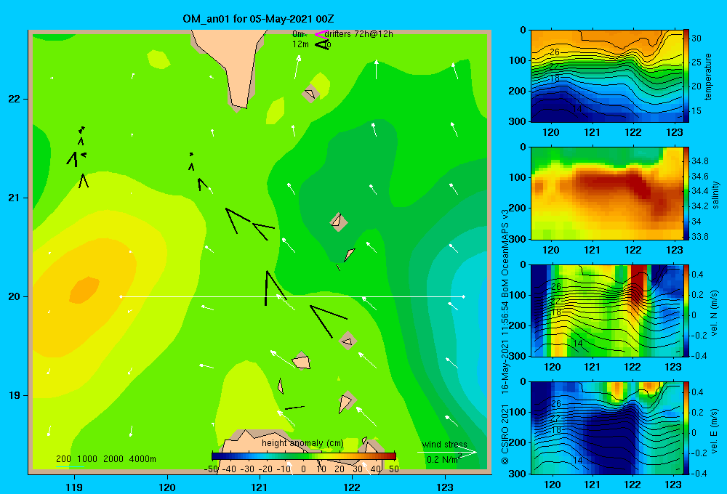The width and height of the screenshot is (727, 494).
Task: Click the height anomaly (cm) color bar
Action: pos(304,456)
